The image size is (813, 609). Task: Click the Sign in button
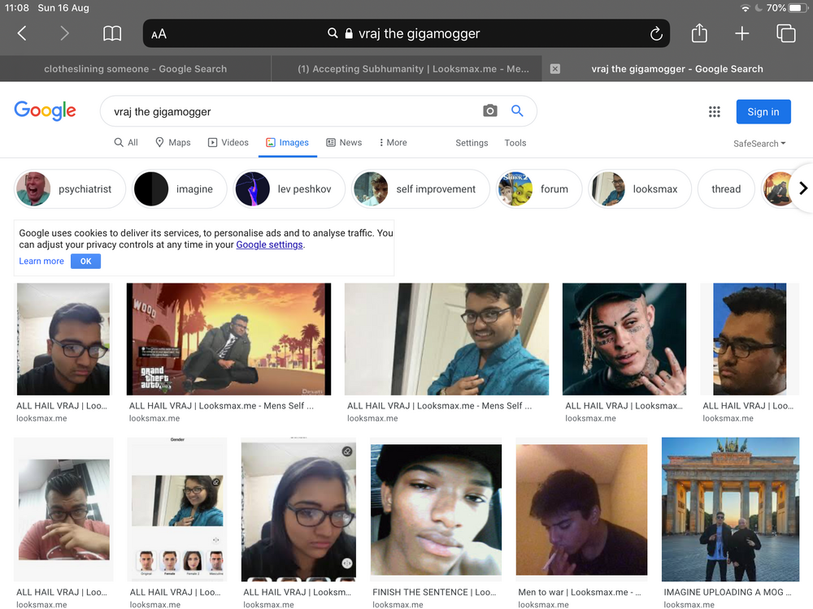click(x=763, y=112)
